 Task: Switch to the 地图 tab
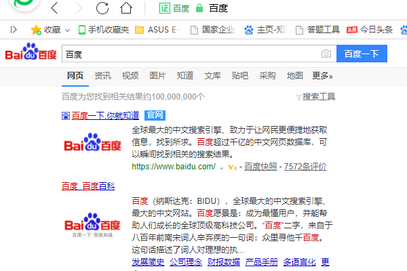[295, 75]
